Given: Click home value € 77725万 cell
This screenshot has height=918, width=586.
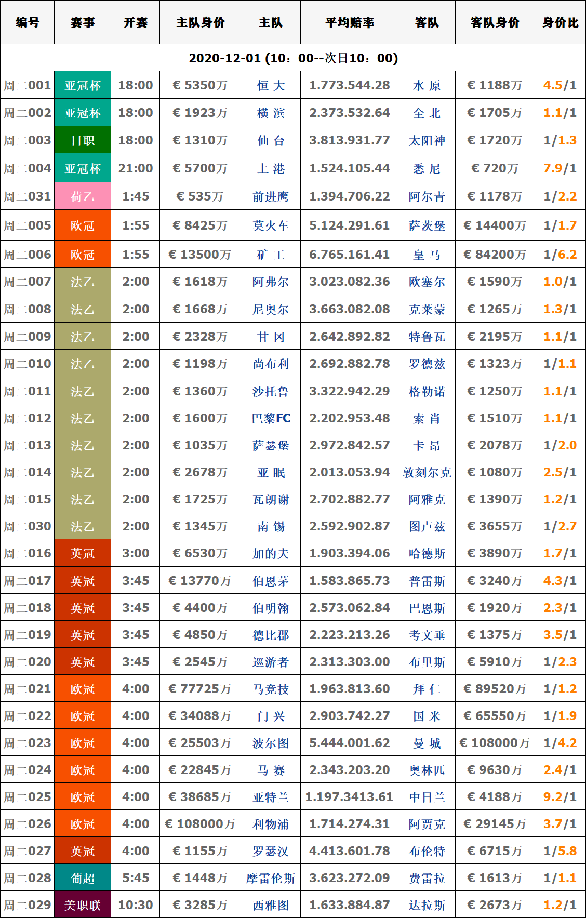Looking at the screenshot, I should [200, 689].
